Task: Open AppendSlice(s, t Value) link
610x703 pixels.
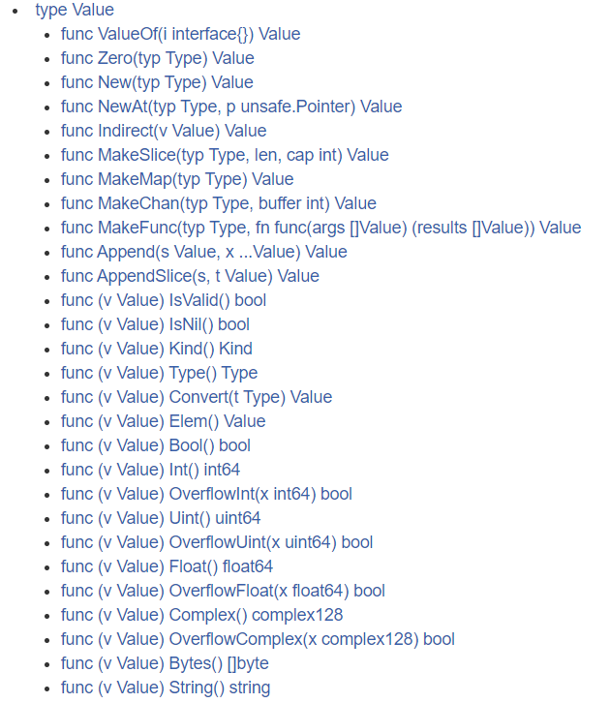Action: pyautogui.click(x=190, y=276)
